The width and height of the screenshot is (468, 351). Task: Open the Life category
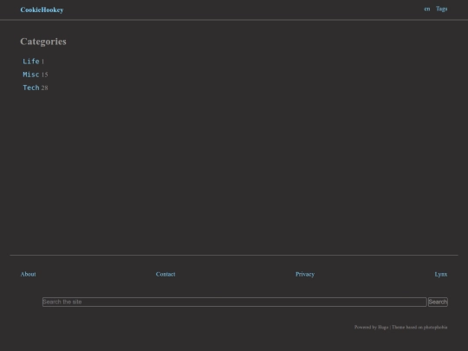[x=31, y=62]
